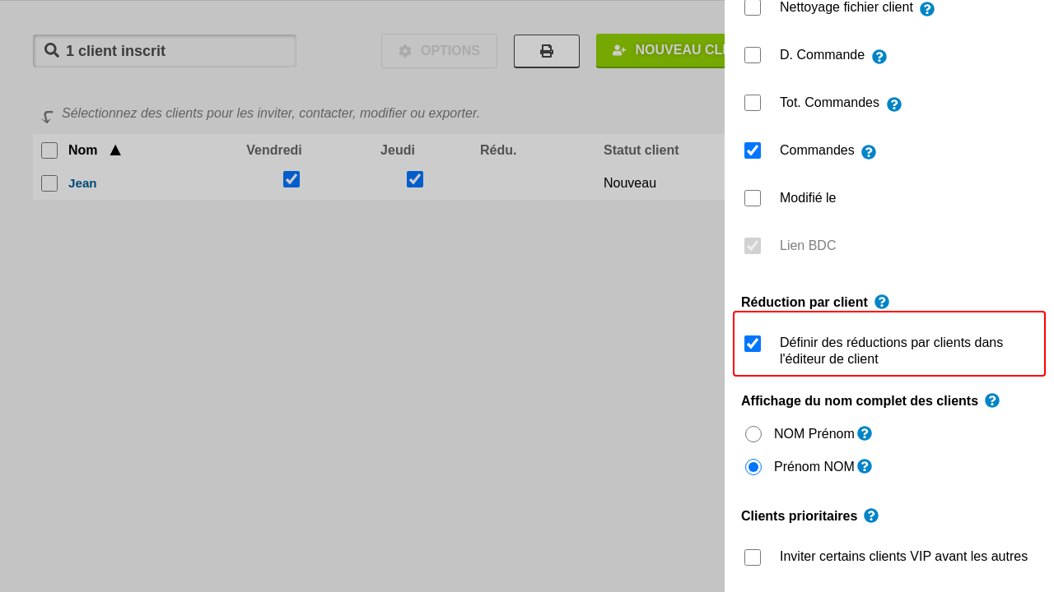Disable réductions par clients checkbox

tap(753, 344)
